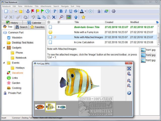This screenshot has height=121, width=161.
Task: Click the red flag toolbar icon
Action: [33, 11]
